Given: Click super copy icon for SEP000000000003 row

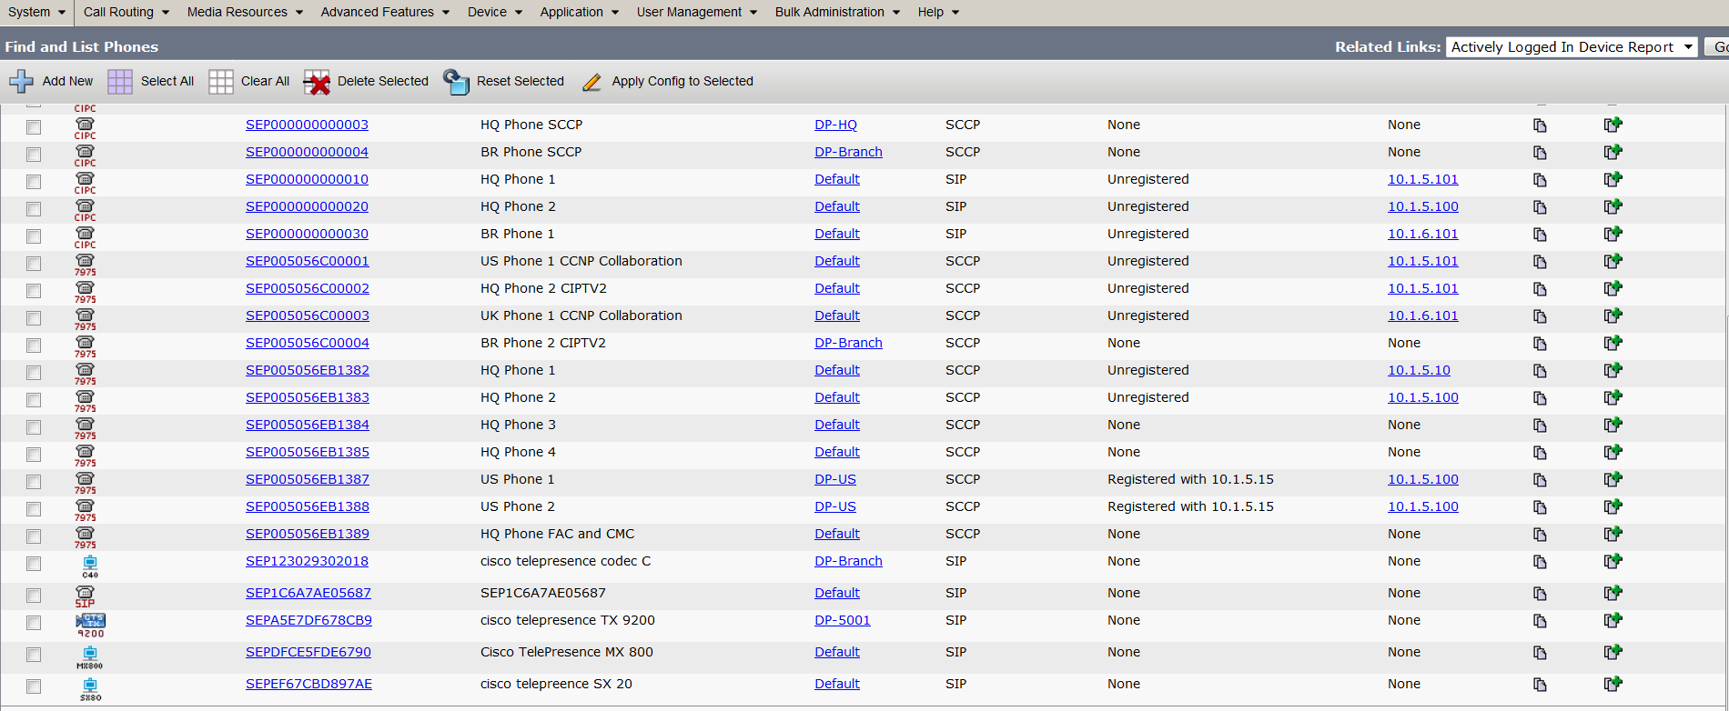Looking at the screenshot, I should (x=1613, y=125).
